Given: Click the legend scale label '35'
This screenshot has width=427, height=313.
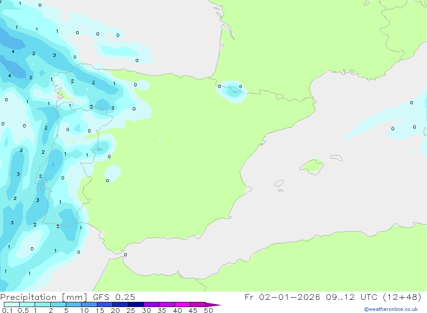Looking at the screenshot, I should 162,310.
